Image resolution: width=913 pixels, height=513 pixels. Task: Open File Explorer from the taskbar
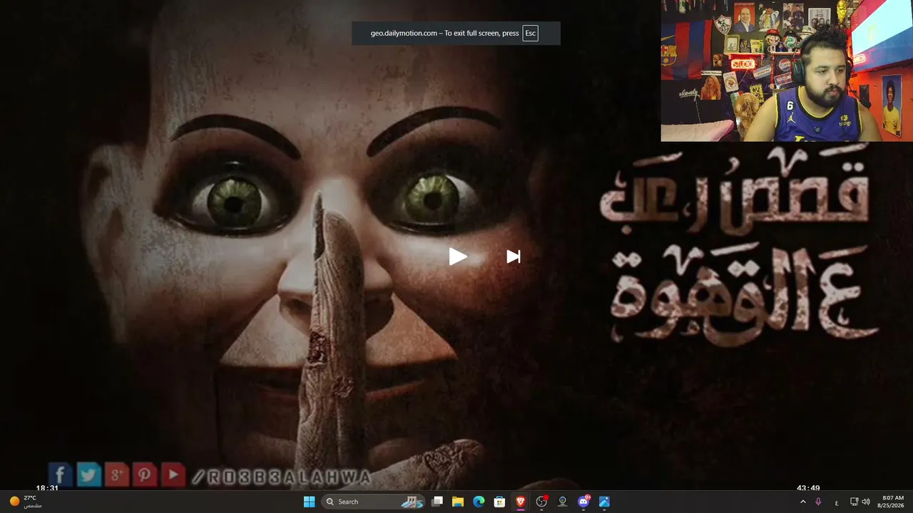click(458, 502)
